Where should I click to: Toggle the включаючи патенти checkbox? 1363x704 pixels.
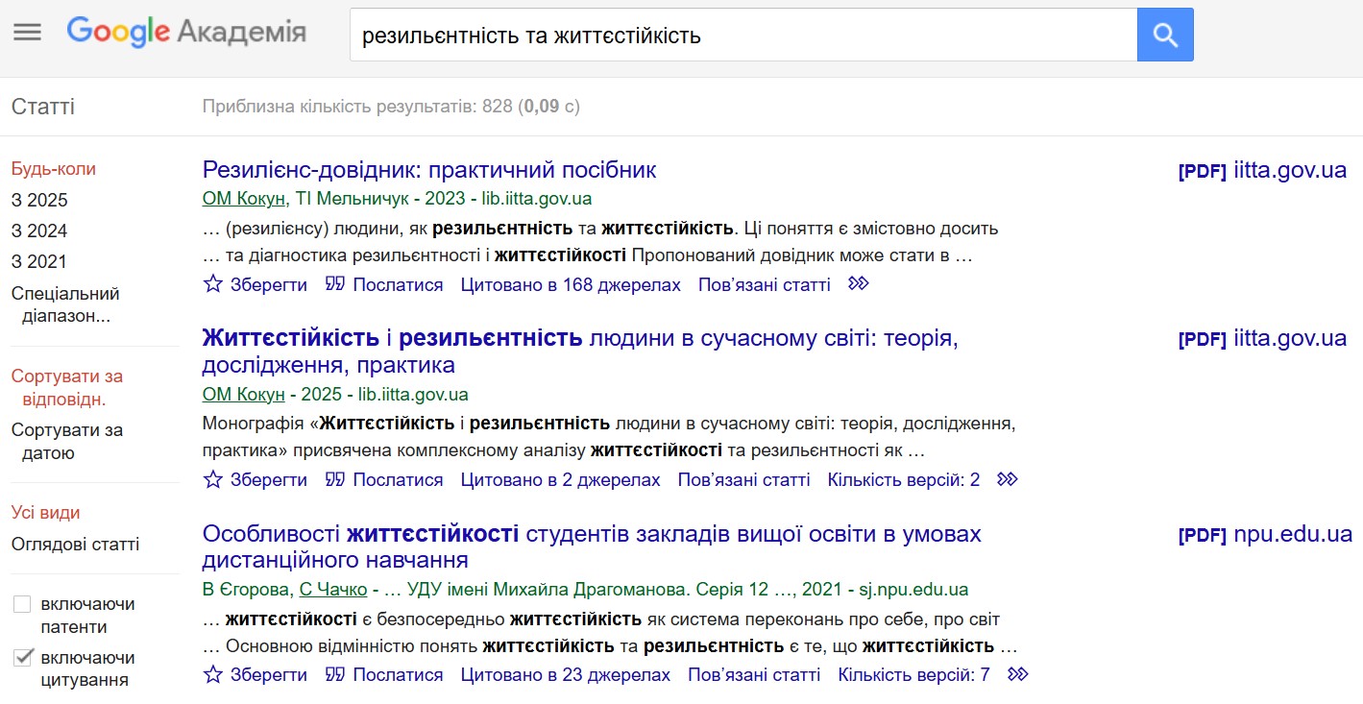coord(22,604)
